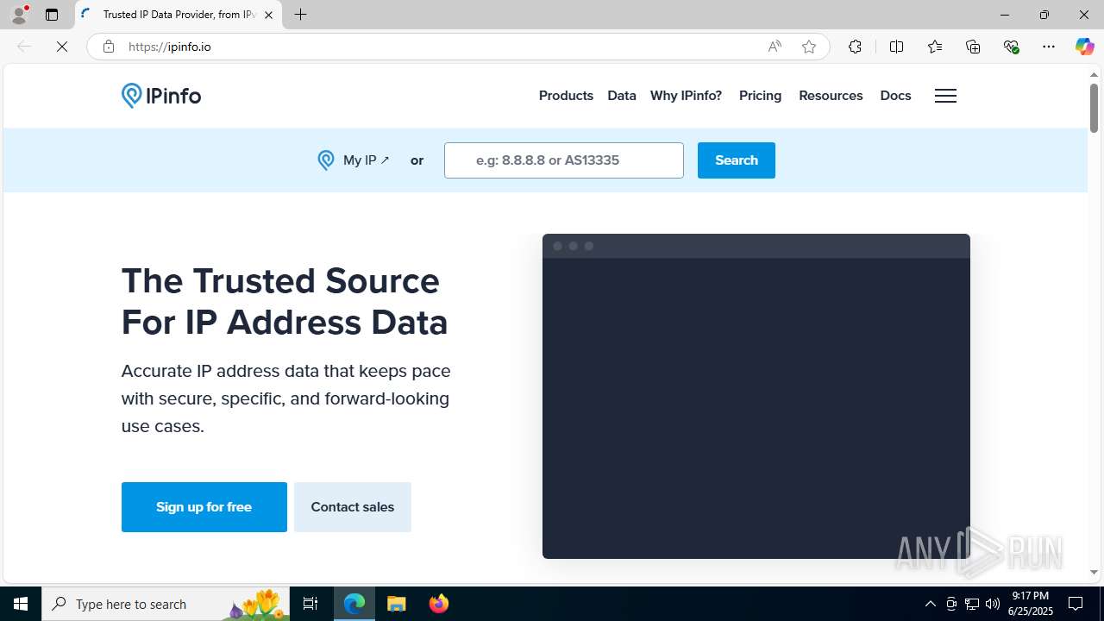Click the Contact sales button
Screen dimensions: 1104x621
(353, 507)
